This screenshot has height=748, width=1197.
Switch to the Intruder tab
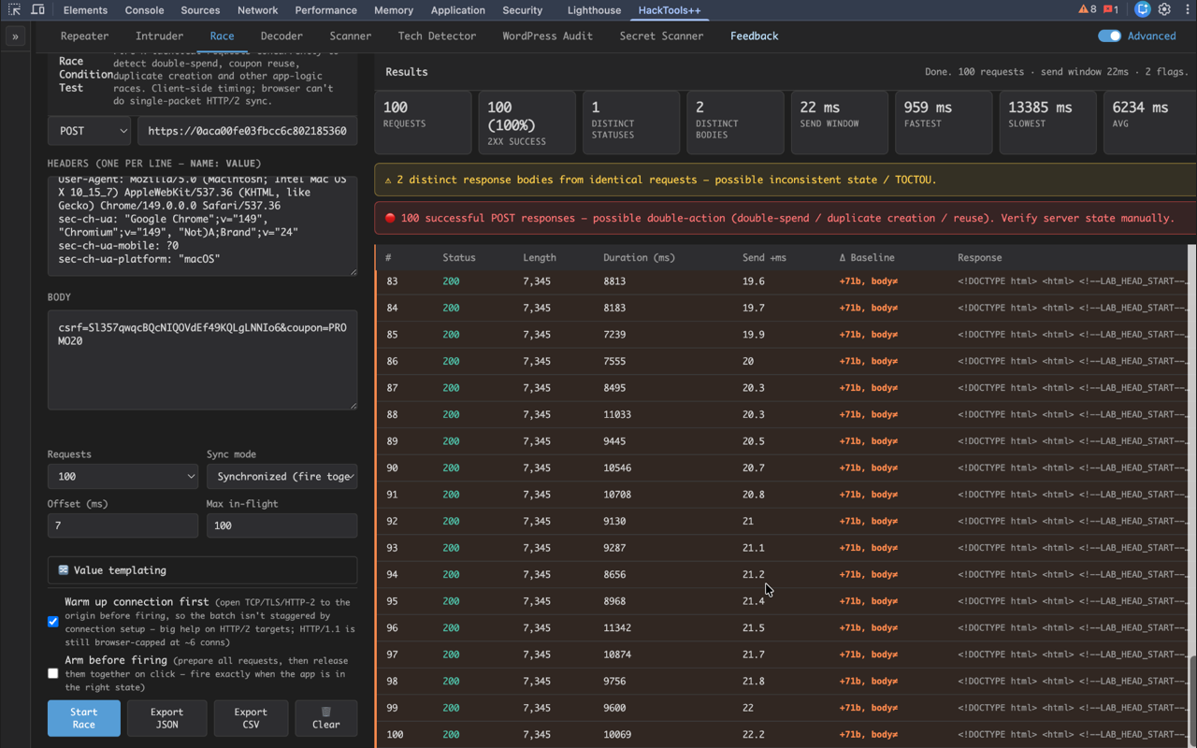159,36
